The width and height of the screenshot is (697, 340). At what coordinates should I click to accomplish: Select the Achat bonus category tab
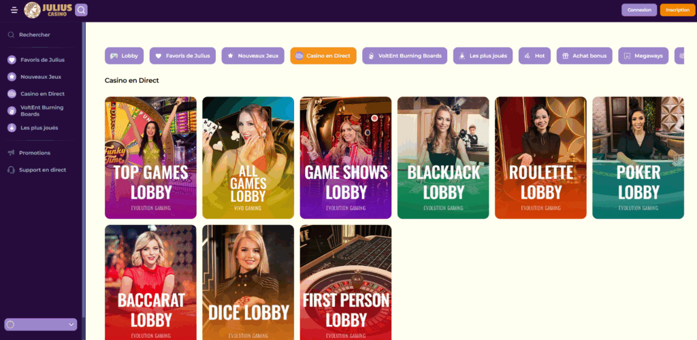pos(585,56)
